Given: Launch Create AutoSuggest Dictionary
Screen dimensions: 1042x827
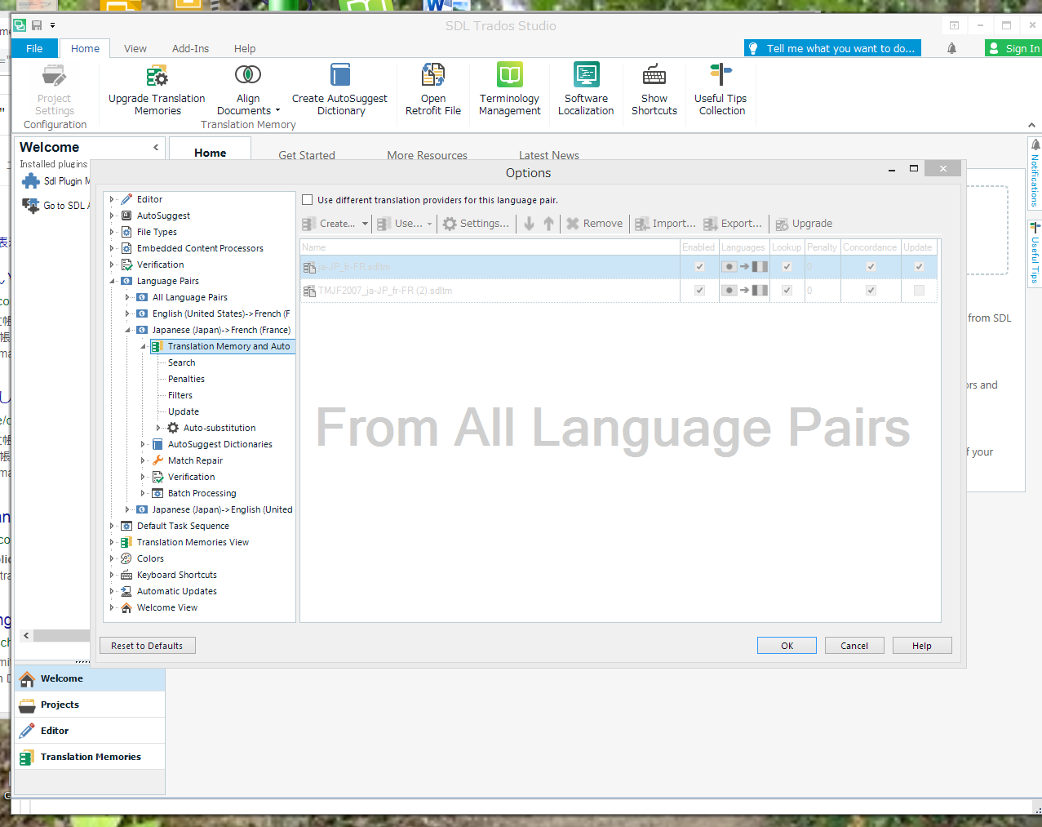Looking at the screenshot, I should 339,90.
